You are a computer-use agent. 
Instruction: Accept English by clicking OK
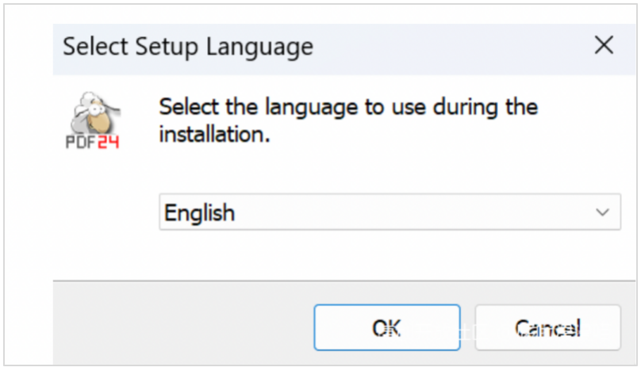point(386,327)
